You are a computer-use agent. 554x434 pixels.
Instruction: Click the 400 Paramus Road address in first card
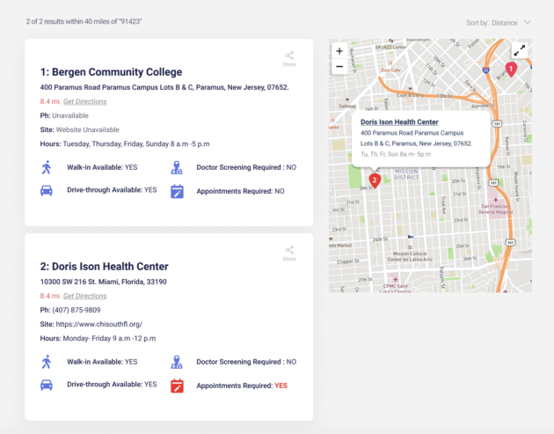pos(164,87)
